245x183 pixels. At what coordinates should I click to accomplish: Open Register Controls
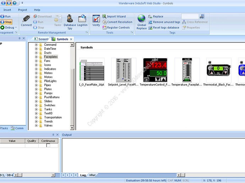click(x=116, y=28)
